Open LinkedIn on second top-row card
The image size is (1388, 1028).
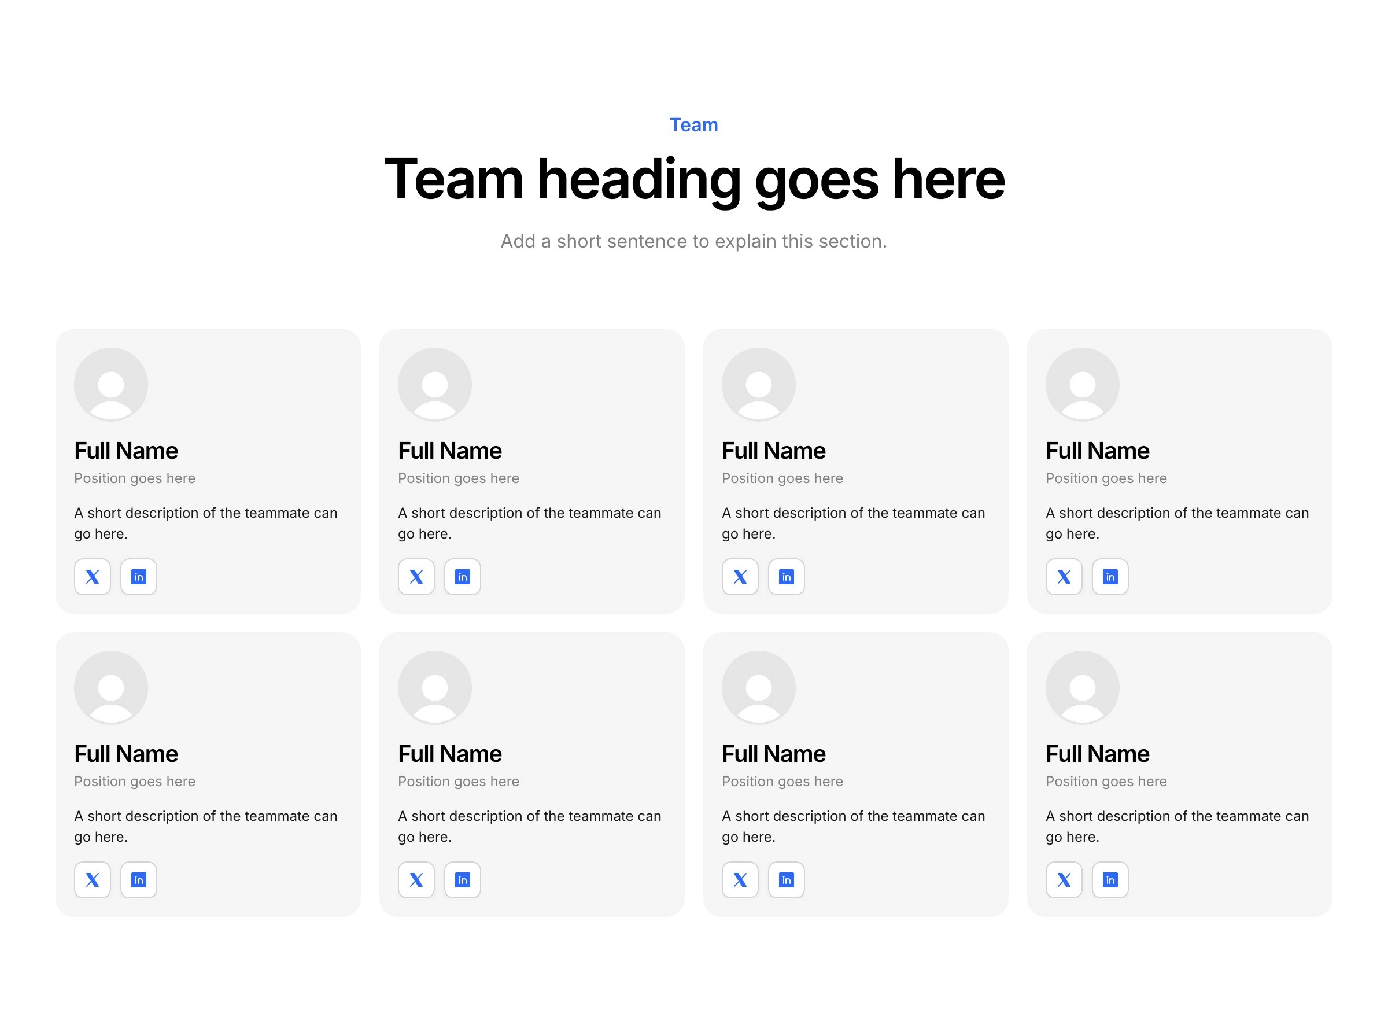pos(462,577)
